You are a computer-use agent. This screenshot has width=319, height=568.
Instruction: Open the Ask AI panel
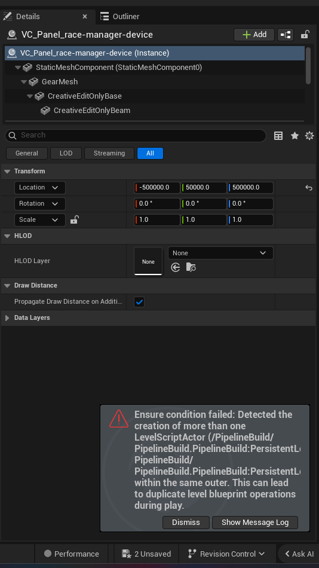pyautogui.click(x=299, y=554)
